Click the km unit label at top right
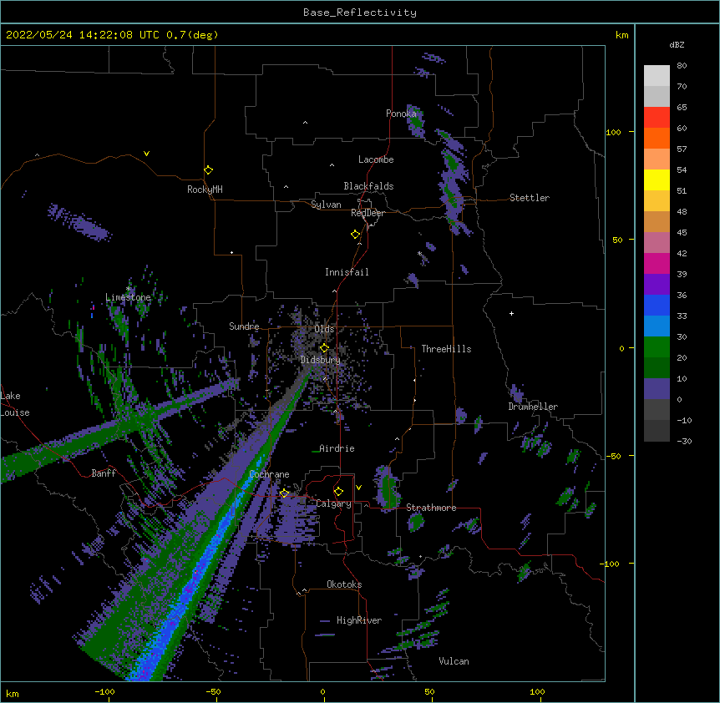720x703 pixels. pyautogui.click(x=621, y=35)
